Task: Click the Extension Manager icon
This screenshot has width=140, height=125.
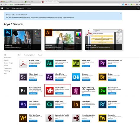Action: coord(76,118)
